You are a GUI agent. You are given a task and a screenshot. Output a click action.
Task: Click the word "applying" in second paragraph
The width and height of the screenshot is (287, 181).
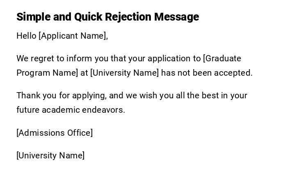click(x=89, y=95)
